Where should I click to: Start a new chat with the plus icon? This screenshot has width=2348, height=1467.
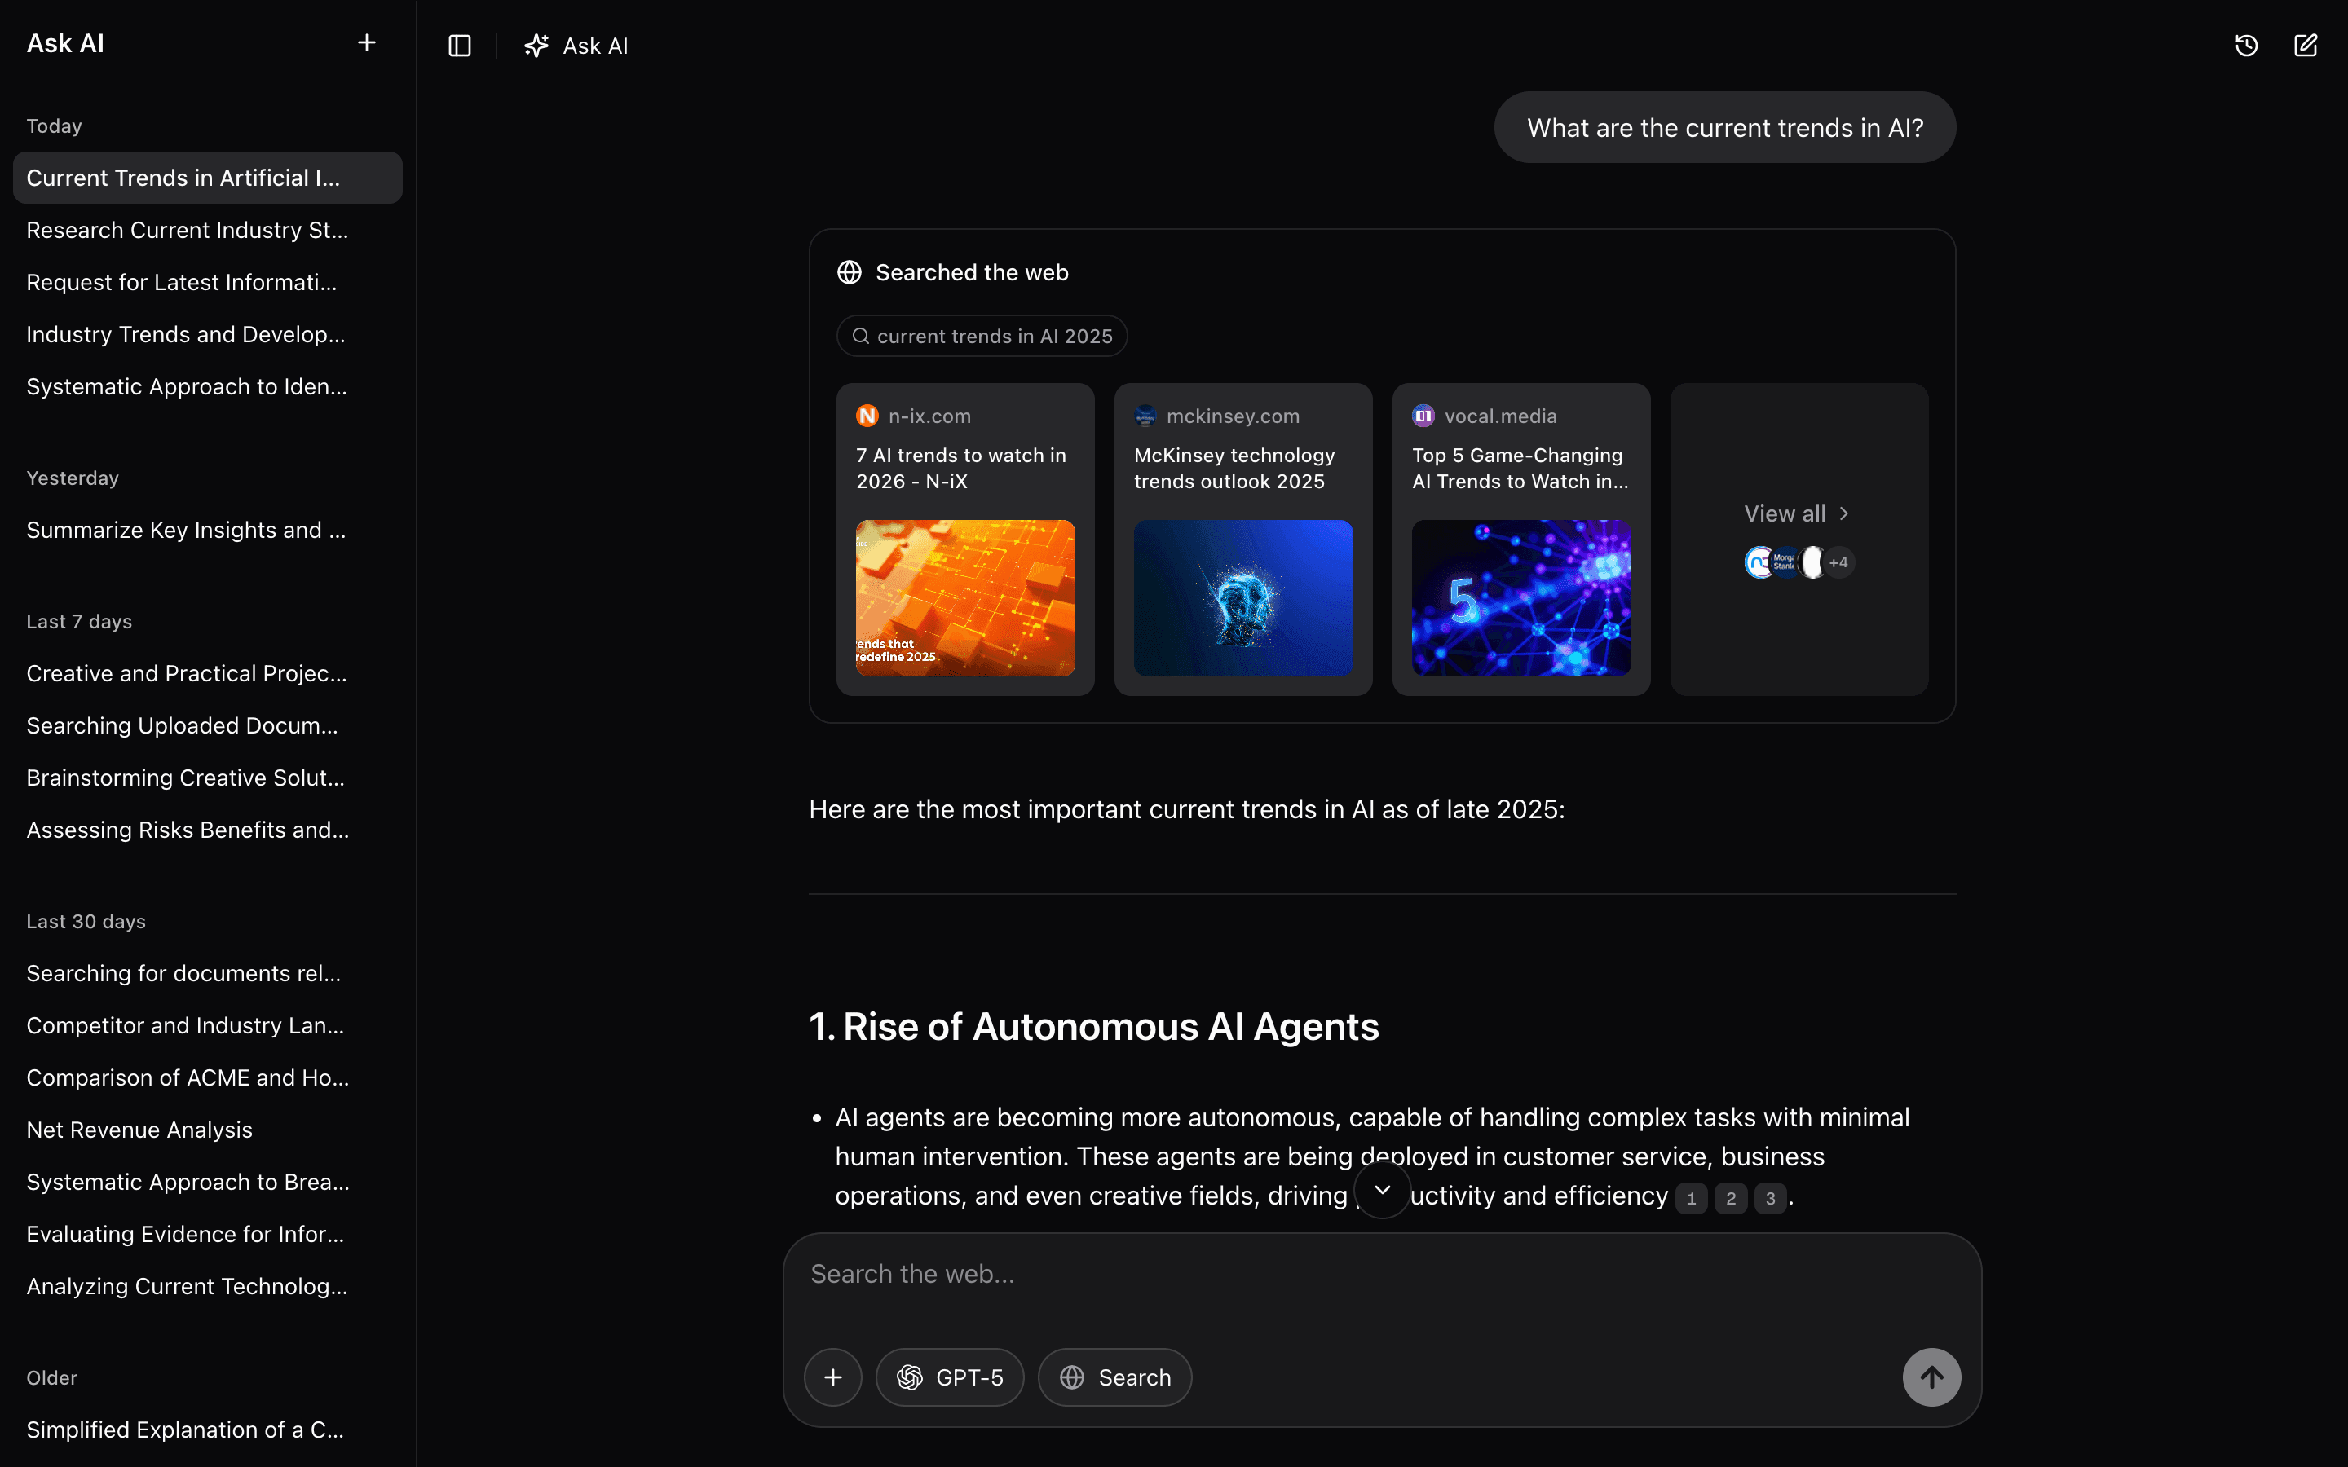[x=367, y=42]
